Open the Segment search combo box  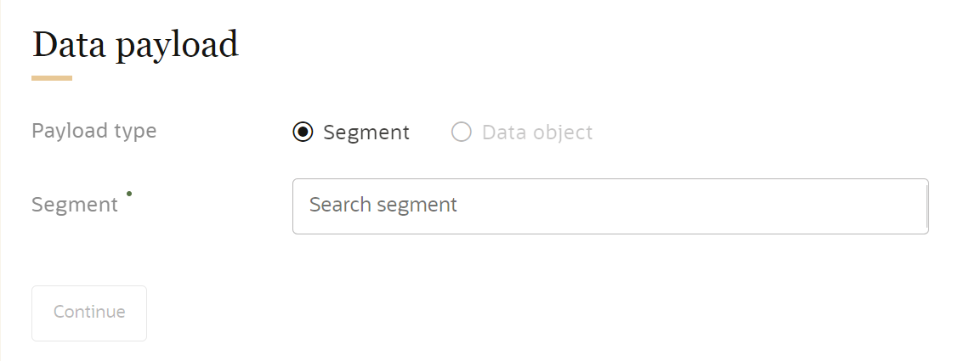click(x=609, y=206)
